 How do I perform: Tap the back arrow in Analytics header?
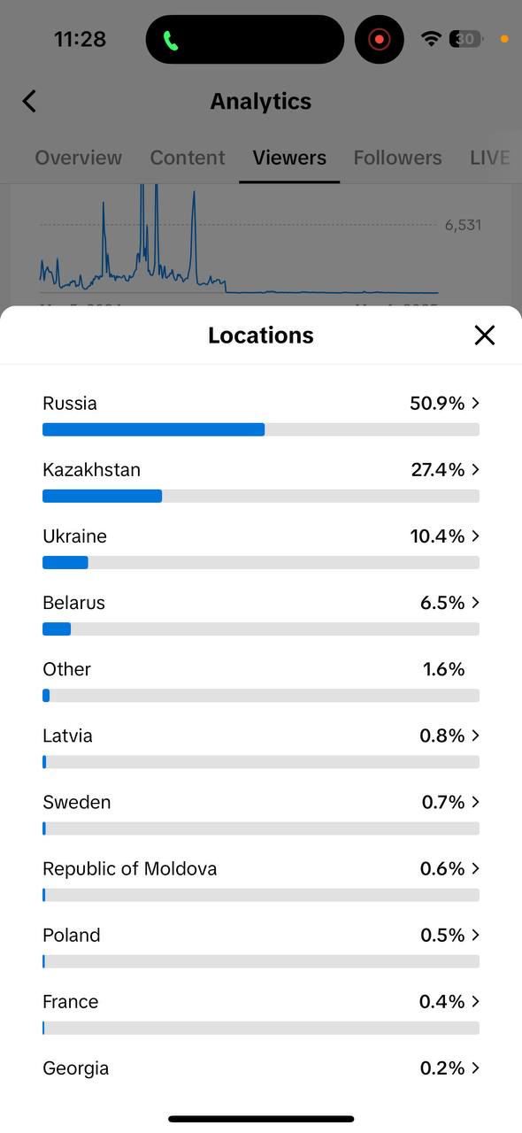tap(29, 101)
